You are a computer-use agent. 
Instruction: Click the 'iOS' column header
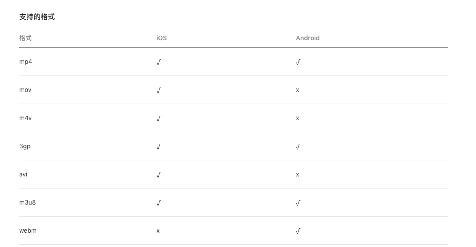pos(161,38)
